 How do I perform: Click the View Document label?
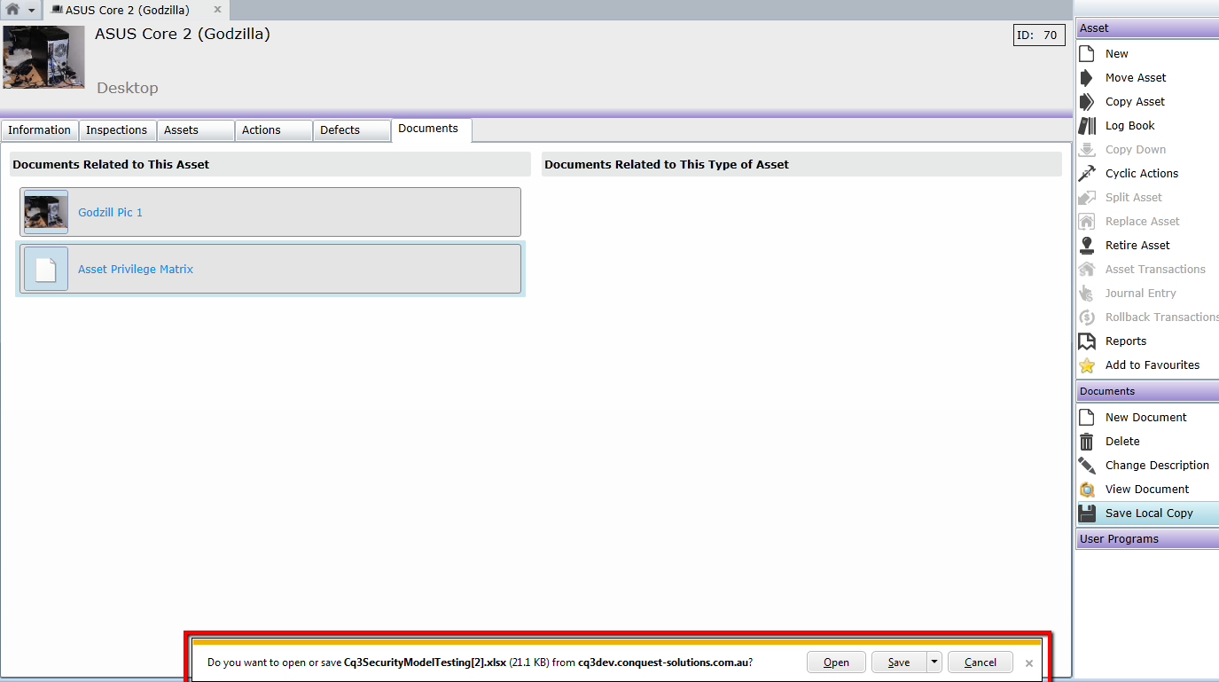click(1147, 489)
